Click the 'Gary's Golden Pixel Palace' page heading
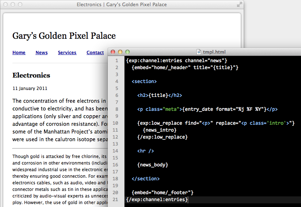This screenshot has height=207, width=301. [x=64, y=36]
